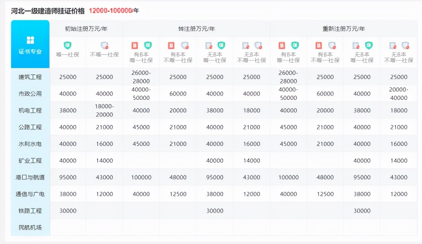Click the red 12000-100000 price range in title

click(110, 11)
